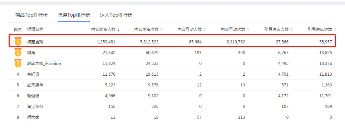345x132 pixels.
Task: Click the value 1,363 for 必买清单
Action: 327,85
